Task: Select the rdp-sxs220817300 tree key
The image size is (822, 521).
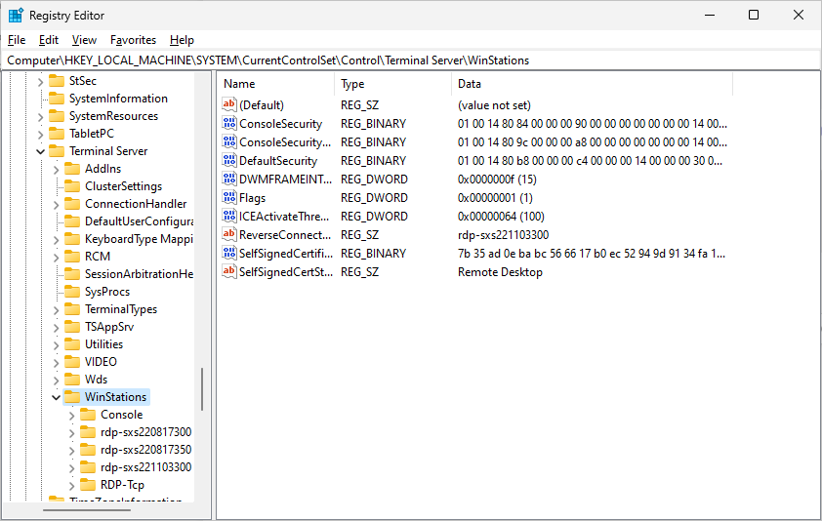Action: tap(145, 432)
